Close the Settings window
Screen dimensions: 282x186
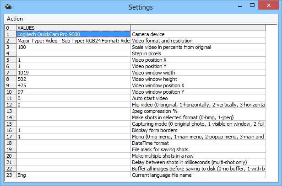click(x=269, y=5)
